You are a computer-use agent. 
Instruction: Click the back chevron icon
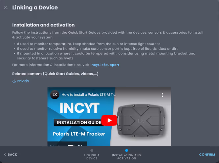5,155
